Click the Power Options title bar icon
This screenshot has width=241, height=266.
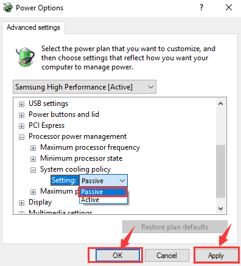[8, 8]
